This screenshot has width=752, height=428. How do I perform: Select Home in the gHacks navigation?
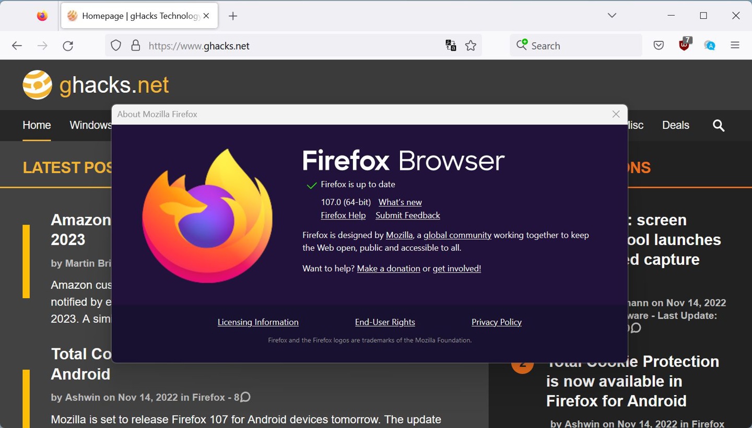(36, 125)
